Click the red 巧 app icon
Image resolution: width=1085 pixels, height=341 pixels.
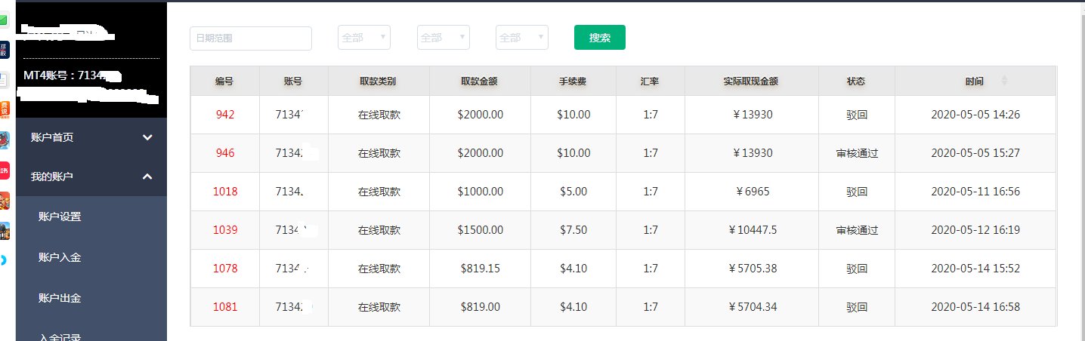pos(4,170)
